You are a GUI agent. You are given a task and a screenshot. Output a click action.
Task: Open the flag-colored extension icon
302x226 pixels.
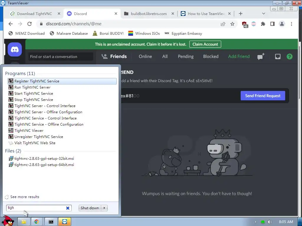coord(254,24)
